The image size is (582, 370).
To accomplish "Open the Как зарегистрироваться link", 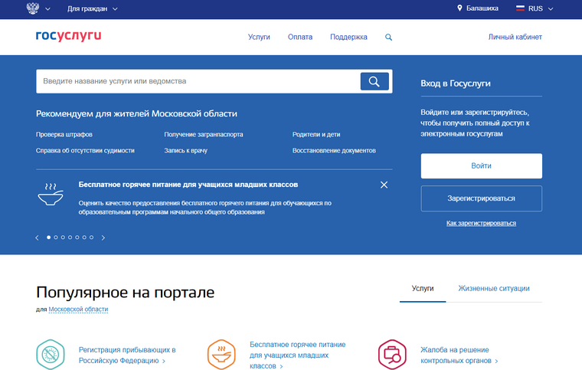I will [x=481, y=223].
